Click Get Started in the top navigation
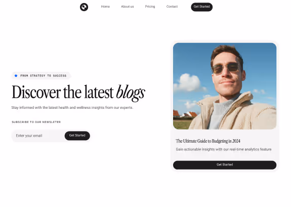 (202, 7)
